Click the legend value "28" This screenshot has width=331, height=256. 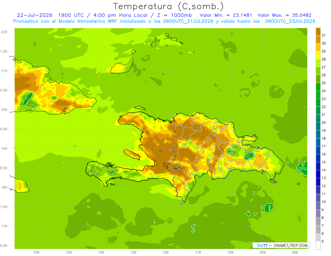click(324, 59)
